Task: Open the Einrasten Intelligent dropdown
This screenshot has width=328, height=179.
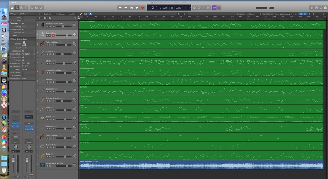Action: click(253, 14)
